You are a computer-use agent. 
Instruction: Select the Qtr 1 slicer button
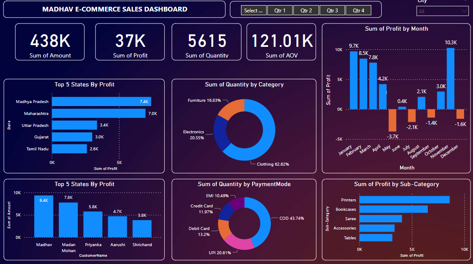tap(280, 11)
